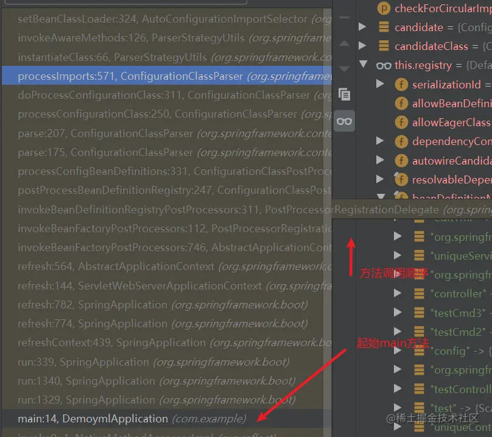Expand the autowireCandida field node

coord(380,160)
